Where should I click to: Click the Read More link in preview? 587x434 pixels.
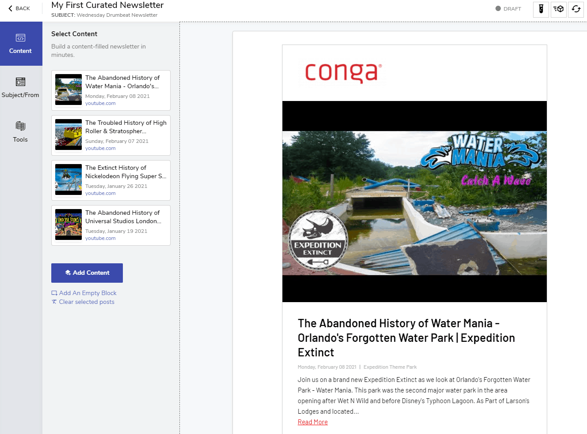313,422
